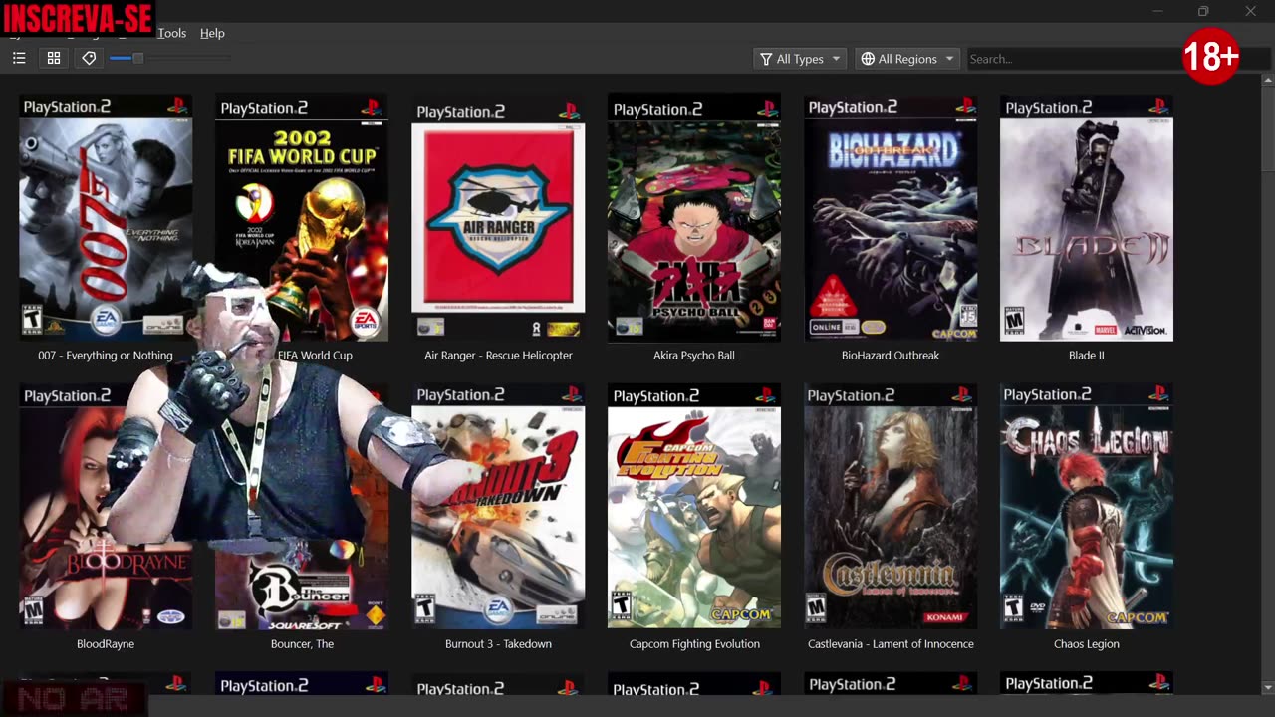The height and width of the screenshot is (717, 1275).
Task: Select the Air Ranger Rescue Helicopter cover
Action: (498, 217)
